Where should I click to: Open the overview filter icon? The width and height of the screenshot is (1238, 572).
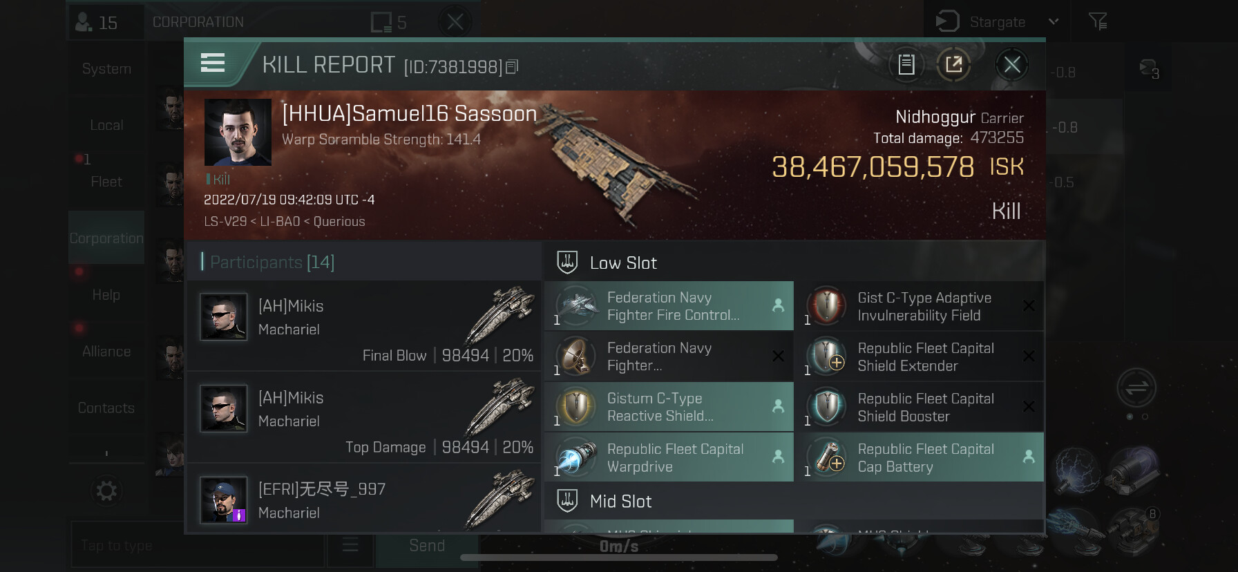pyautogui.click(x=1097, y=22)
